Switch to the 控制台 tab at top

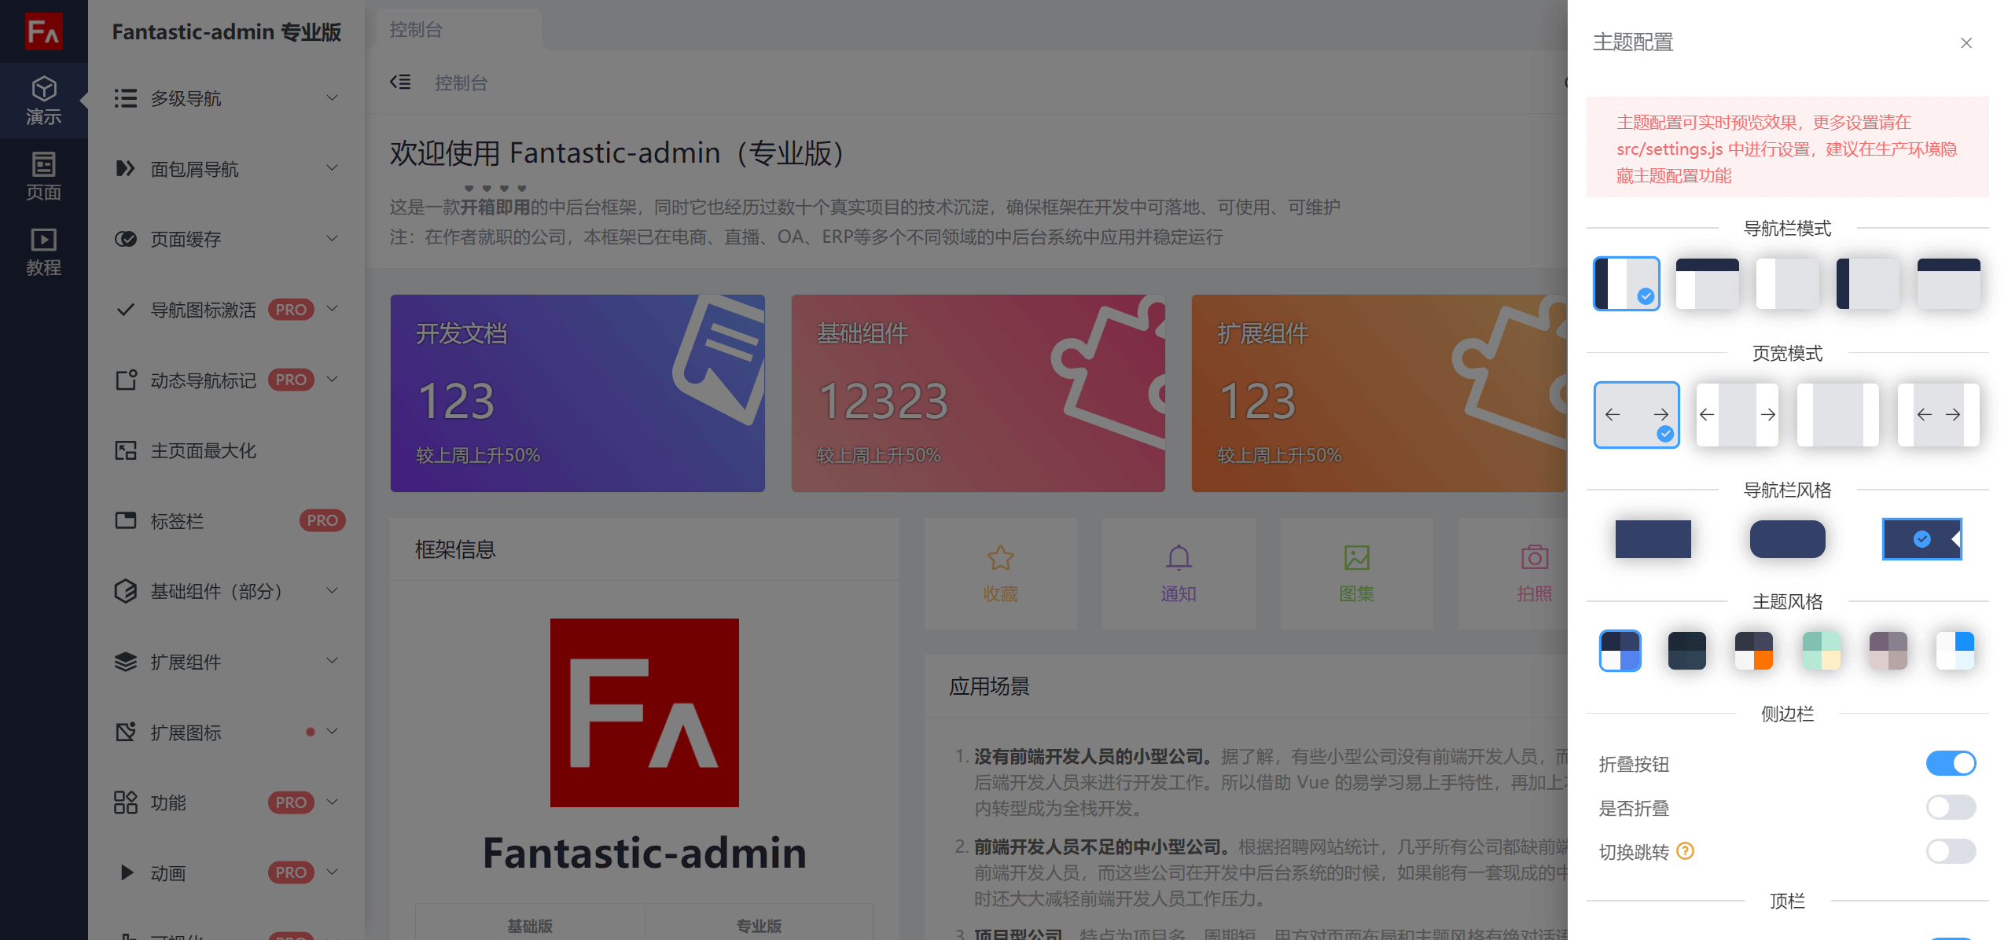(x=458, y=30)
